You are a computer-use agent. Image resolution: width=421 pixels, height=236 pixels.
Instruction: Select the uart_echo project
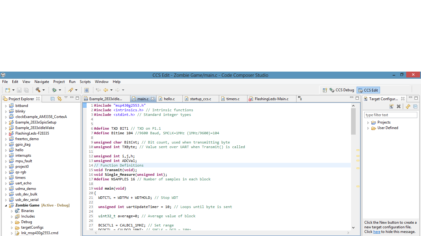[x=23, y=183]
